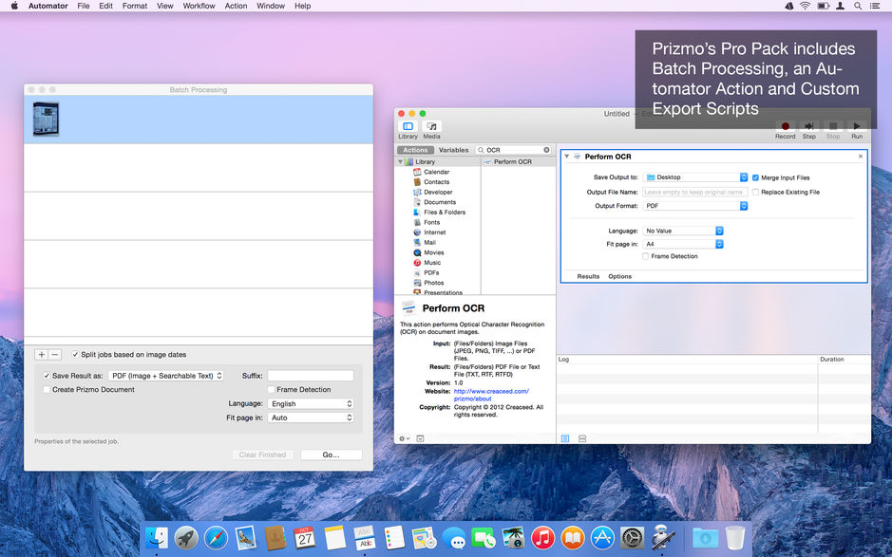Screen dimensions: 892x557
Task: Open the Output Format dropdown
Action: tap(743, 206)
